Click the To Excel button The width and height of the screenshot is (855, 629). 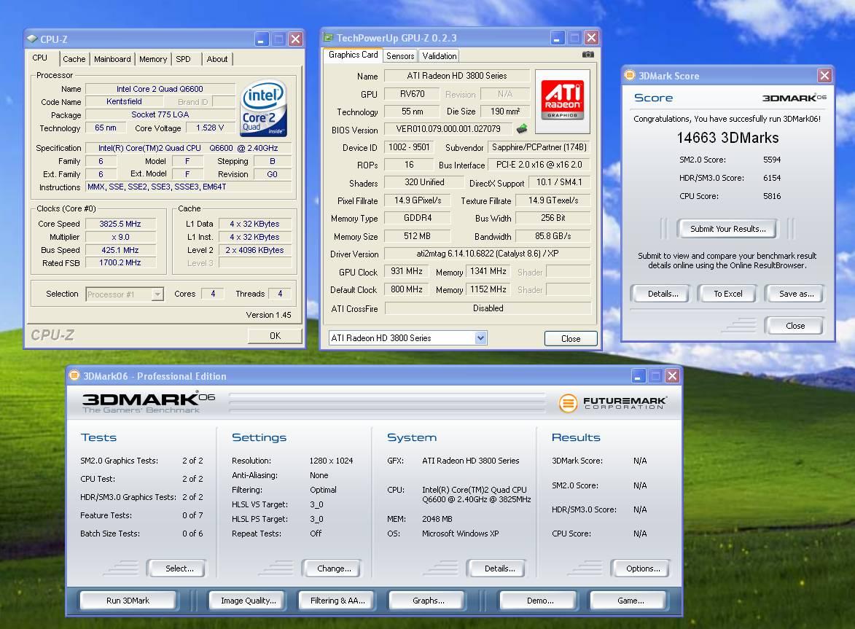click(x=728, y=294)
